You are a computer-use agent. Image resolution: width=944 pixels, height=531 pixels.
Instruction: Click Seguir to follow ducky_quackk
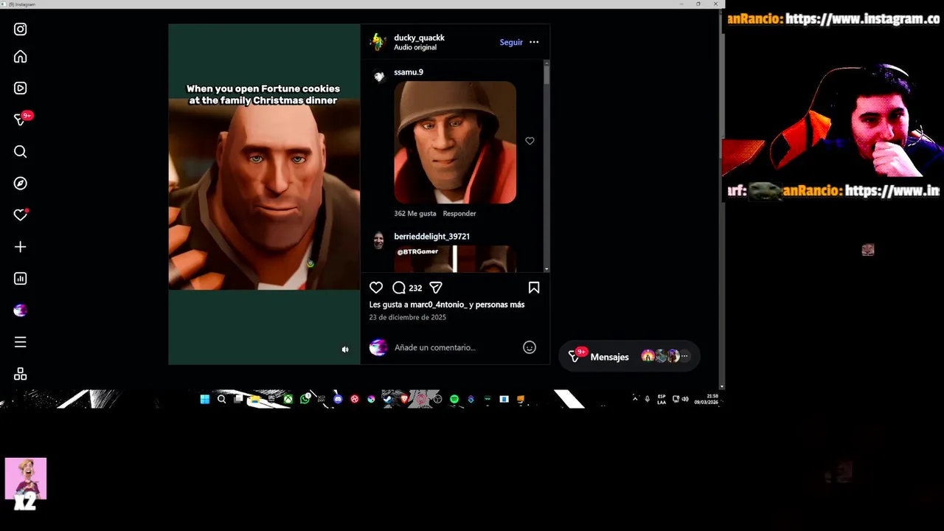511,42
